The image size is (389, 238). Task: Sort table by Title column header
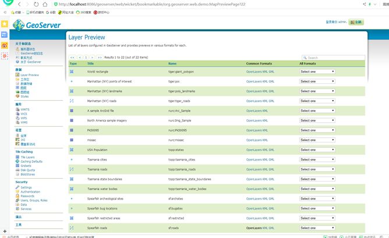[x=90, y=63]
